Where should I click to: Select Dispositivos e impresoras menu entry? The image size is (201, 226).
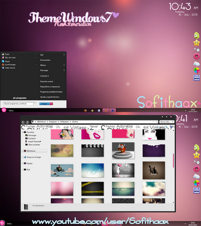coord(50,87)
